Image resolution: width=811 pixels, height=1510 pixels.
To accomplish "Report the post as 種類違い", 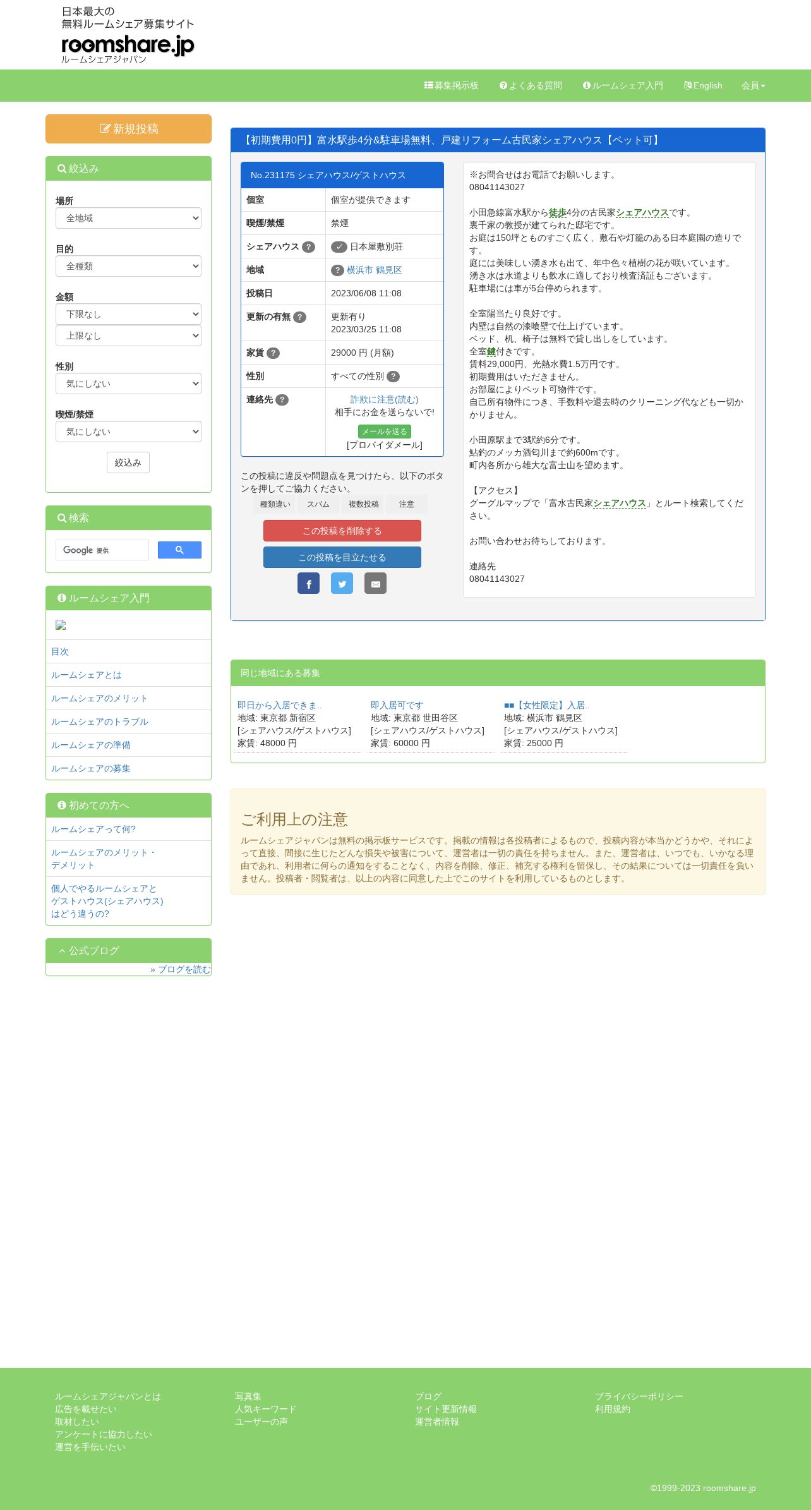I will click(x=275, y=504).
